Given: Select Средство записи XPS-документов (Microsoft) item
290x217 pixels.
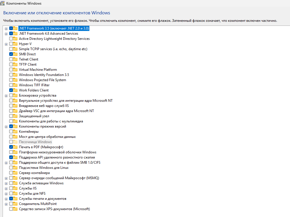Looking at the screenshot, I should coord(54,209).
